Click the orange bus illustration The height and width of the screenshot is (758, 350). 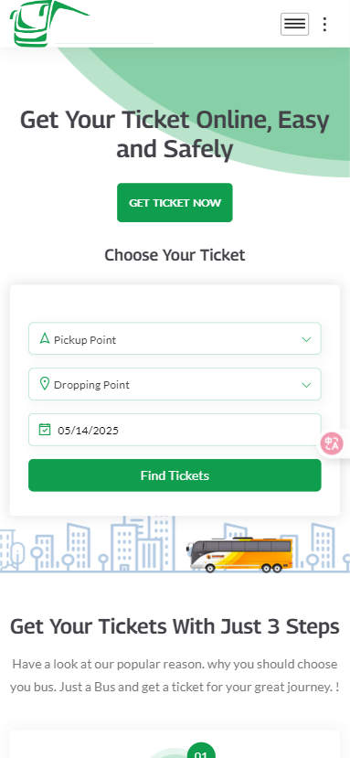click(x=239, y=554)
